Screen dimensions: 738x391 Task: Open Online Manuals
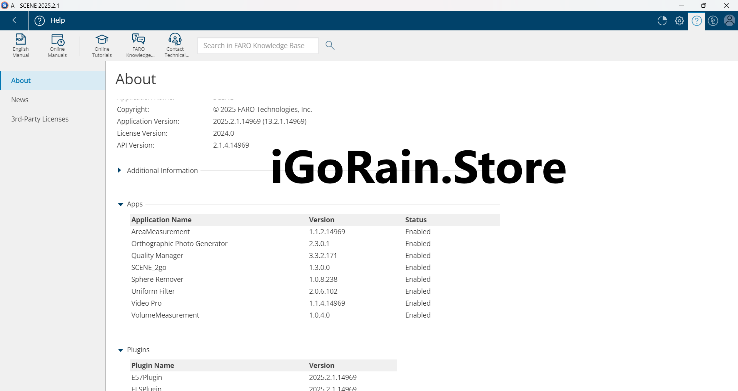pyautogui.click(x=57, y=45)
